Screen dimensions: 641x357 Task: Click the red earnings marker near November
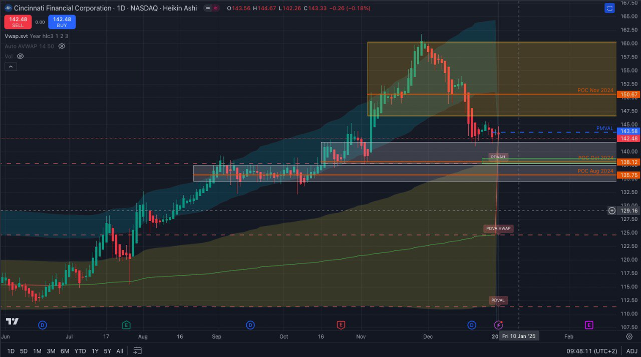point(341,325)
